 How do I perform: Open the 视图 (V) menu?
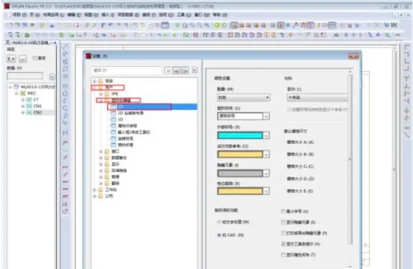[91, 15]
